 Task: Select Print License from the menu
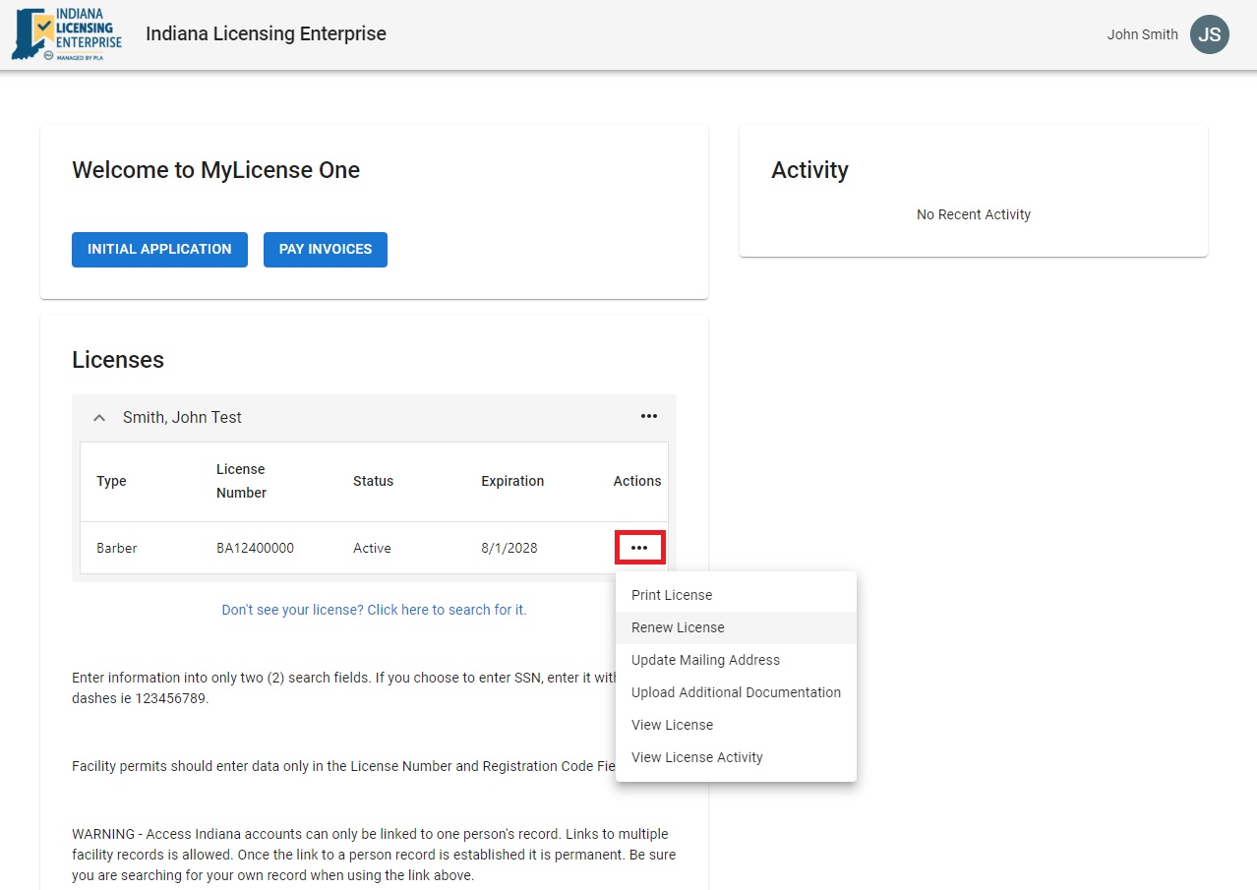click(672, 595)
